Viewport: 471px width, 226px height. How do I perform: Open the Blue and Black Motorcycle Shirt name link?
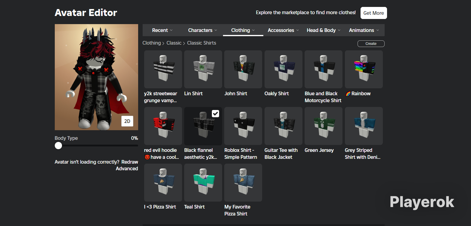323,97
